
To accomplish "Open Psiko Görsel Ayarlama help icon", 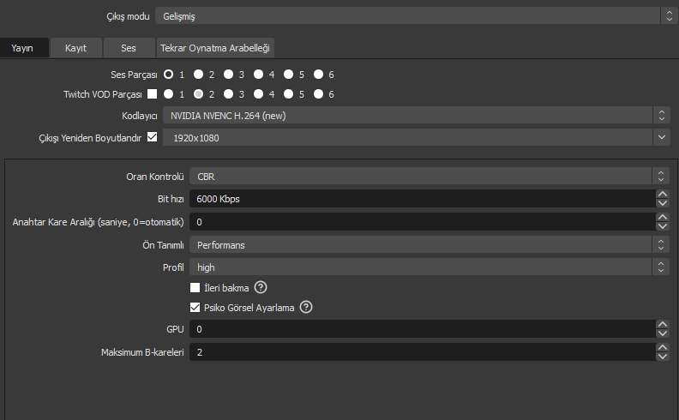I will click(306, 307).
